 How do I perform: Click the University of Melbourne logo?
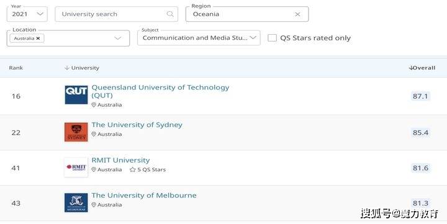(76, 203)
